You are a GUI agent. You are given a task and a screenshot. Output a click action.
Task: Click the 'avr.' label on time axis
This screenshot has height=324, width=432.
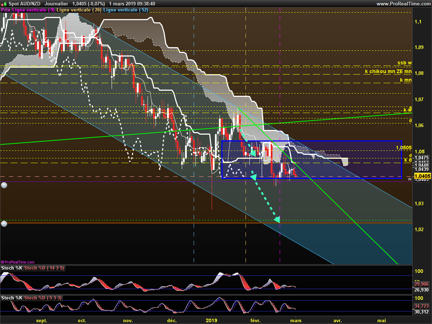click(337, 320)
